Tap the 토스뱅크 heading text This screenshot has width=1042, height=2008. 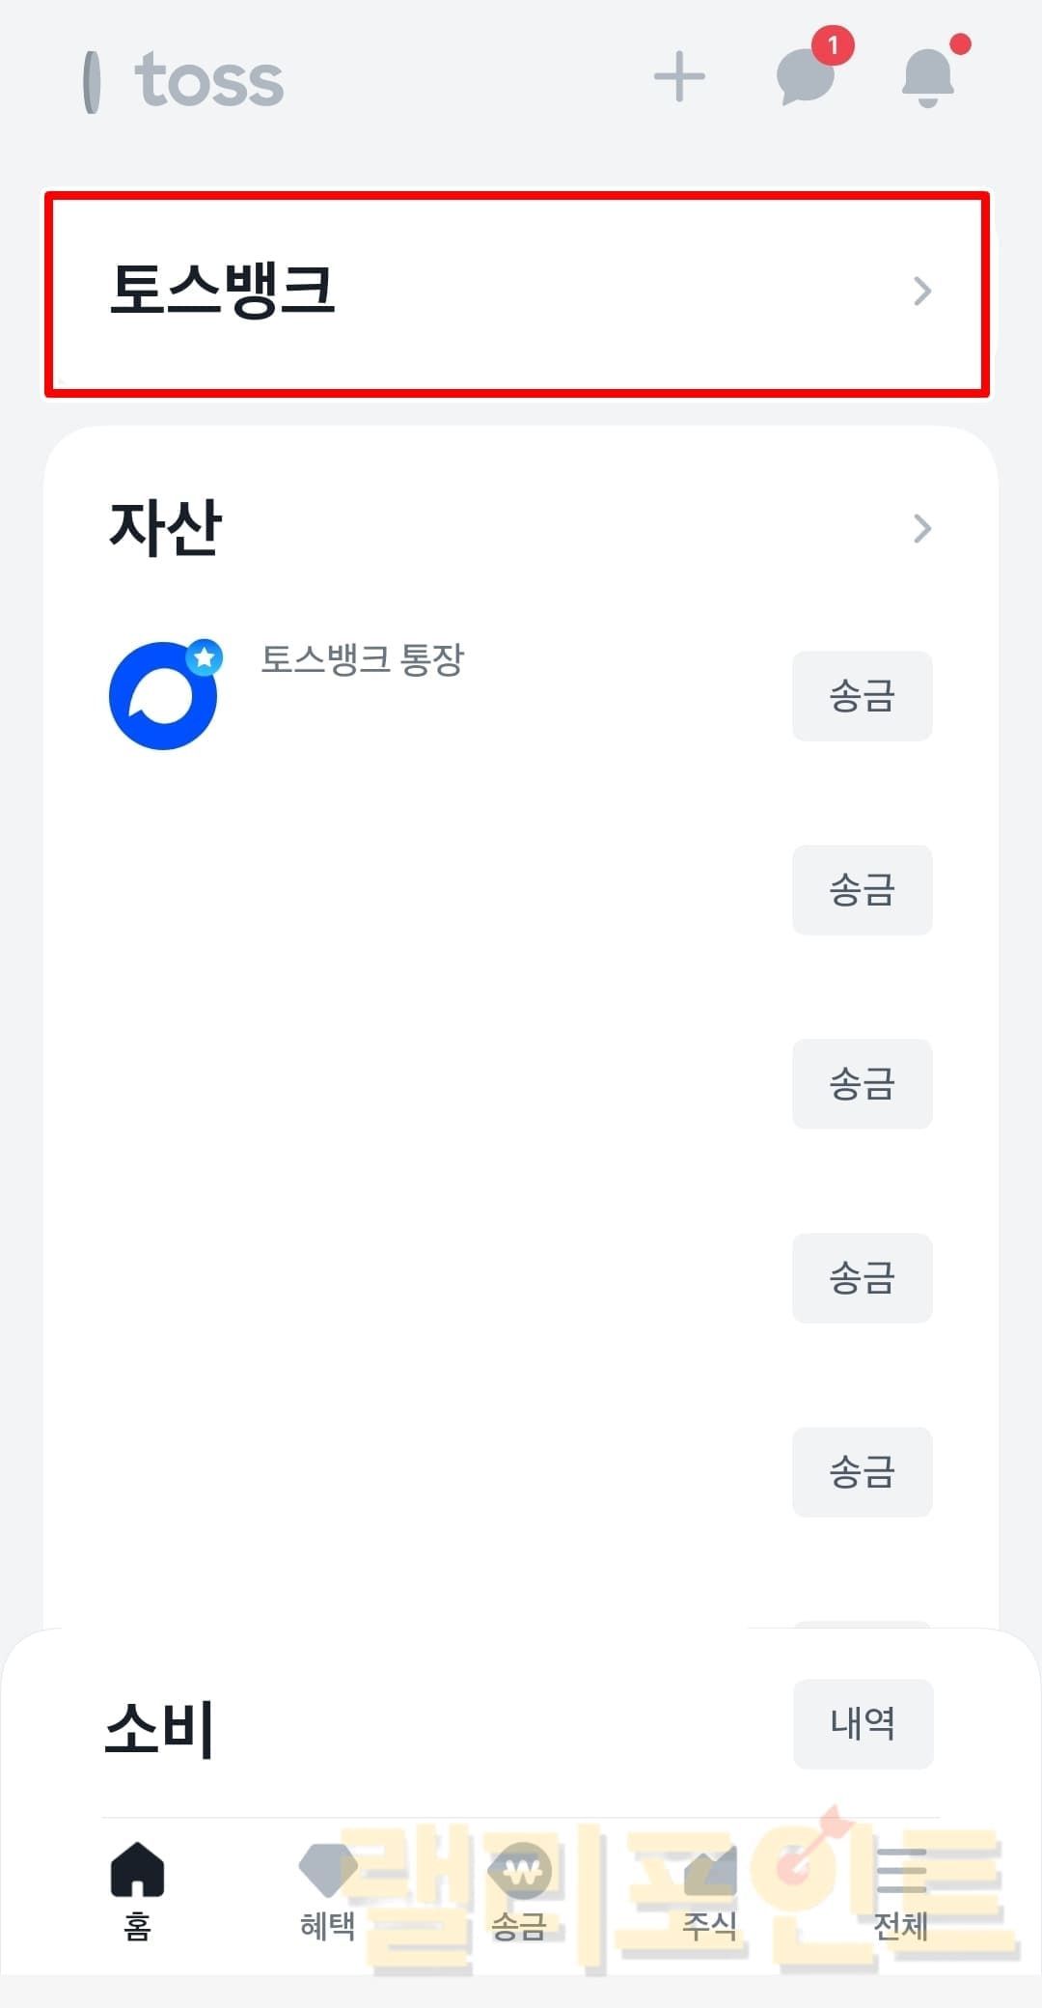tap(222, 290)
